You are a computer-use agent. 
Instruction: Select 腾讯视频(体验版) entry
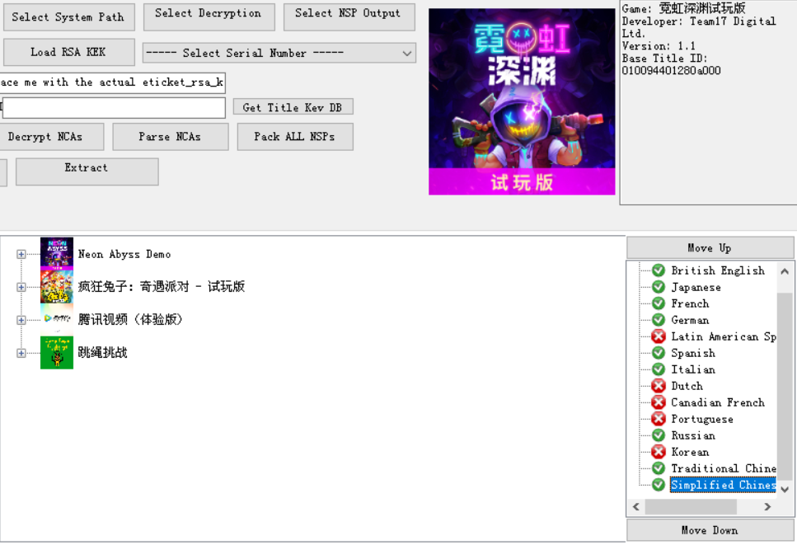click(130, 319)
